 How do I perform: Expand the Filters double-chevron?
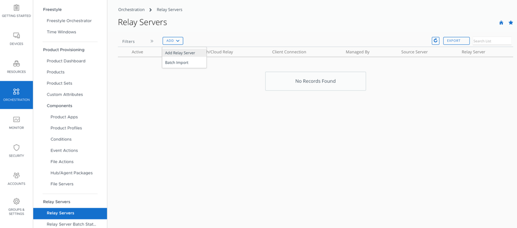pyautogui.click(x=152, y=41)
